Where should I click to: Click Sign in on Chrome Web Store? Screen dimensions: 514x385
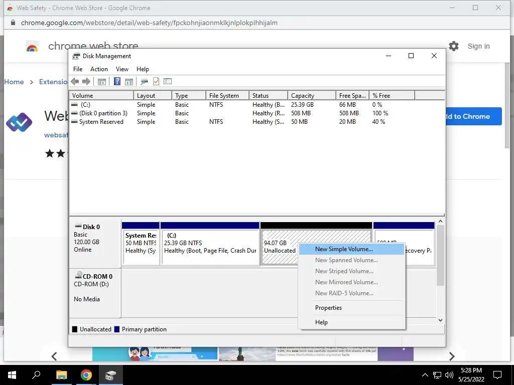(478, 47)
